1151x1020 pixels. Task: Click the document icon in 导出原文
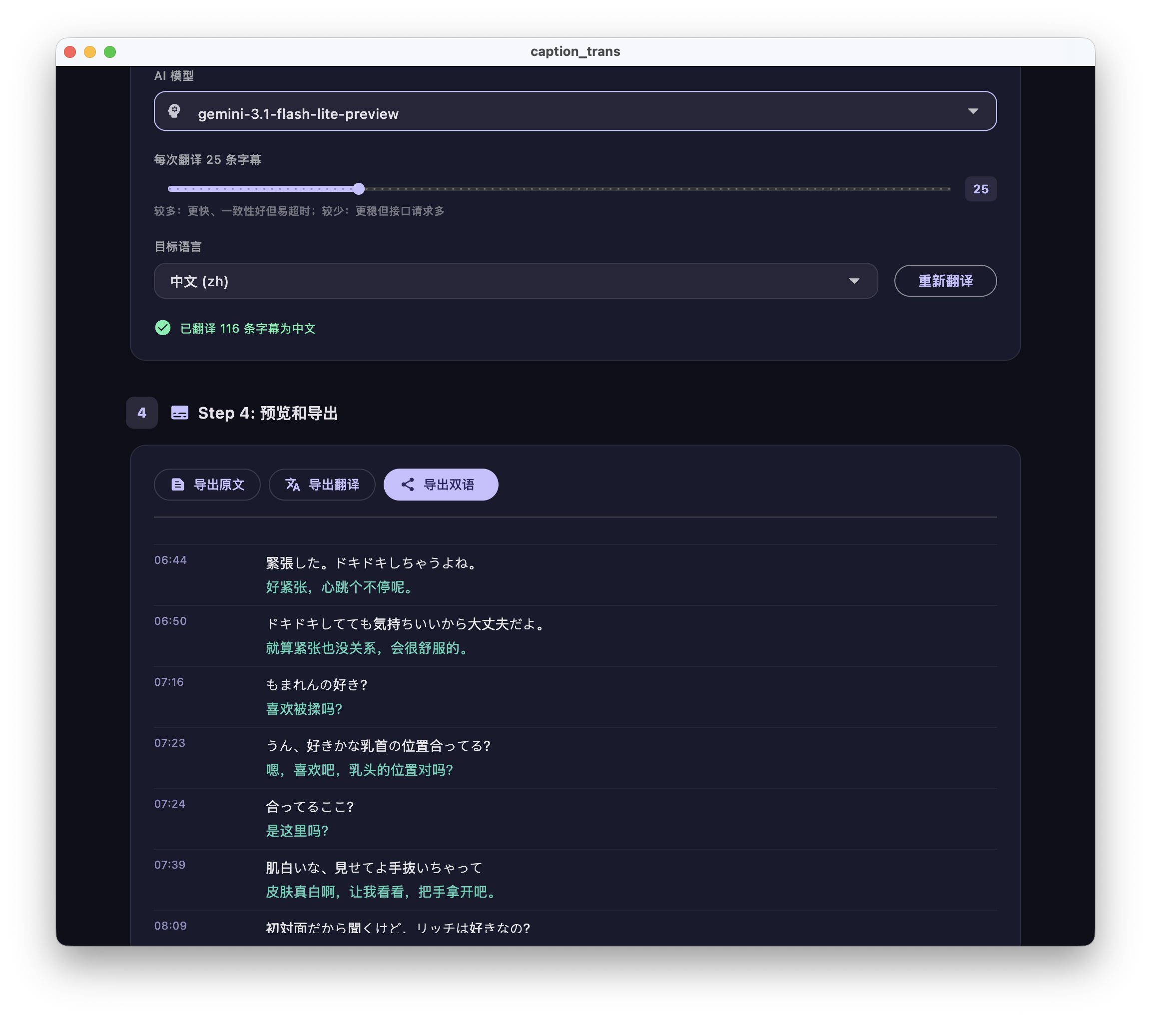pos(178,484)
